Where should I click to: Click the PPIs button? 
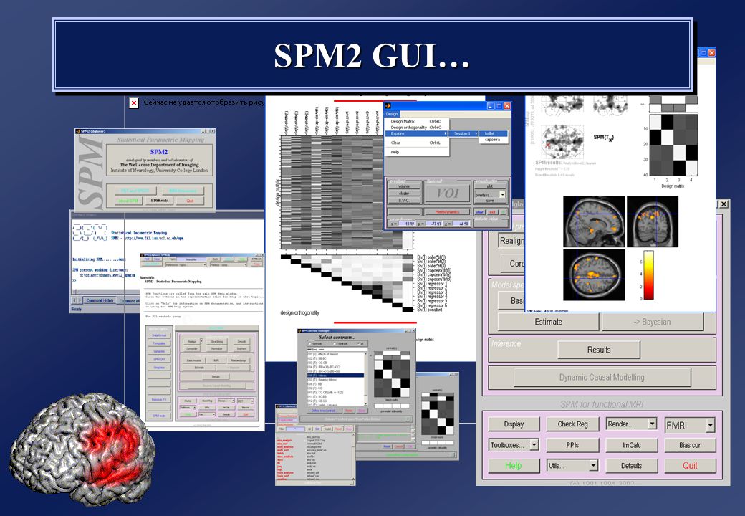(x=572, y=445)
